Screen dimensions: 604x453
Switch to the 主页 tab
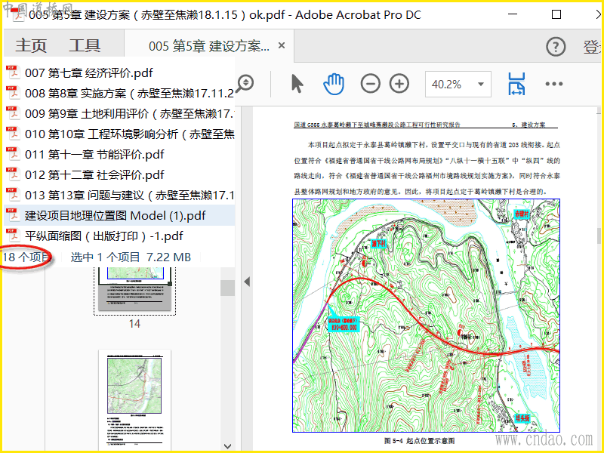pos(31,46)
